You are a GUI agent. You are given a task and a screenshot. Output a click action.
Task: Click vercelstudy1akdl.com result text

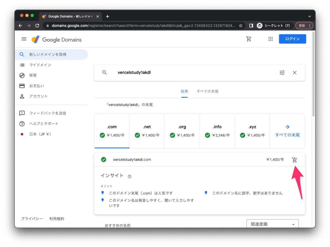pos(132,160)
